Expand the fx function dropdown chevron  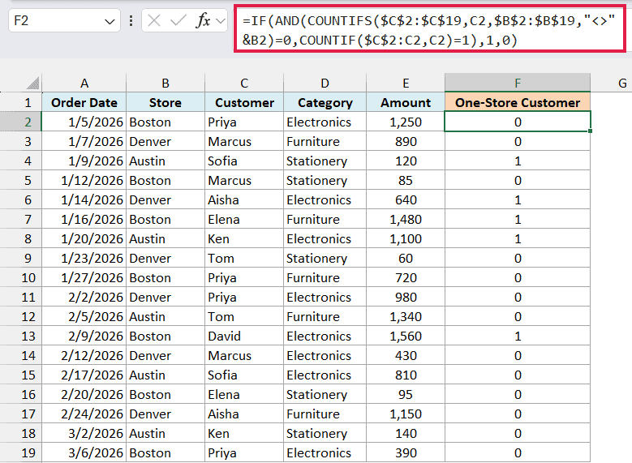[x=221, y=20]
